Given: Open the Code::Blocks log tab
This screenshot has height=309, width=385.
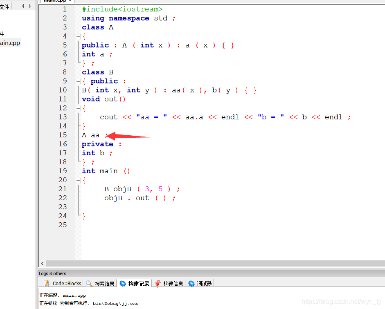Looking at the screenshot, I should (x=63, y=284).
